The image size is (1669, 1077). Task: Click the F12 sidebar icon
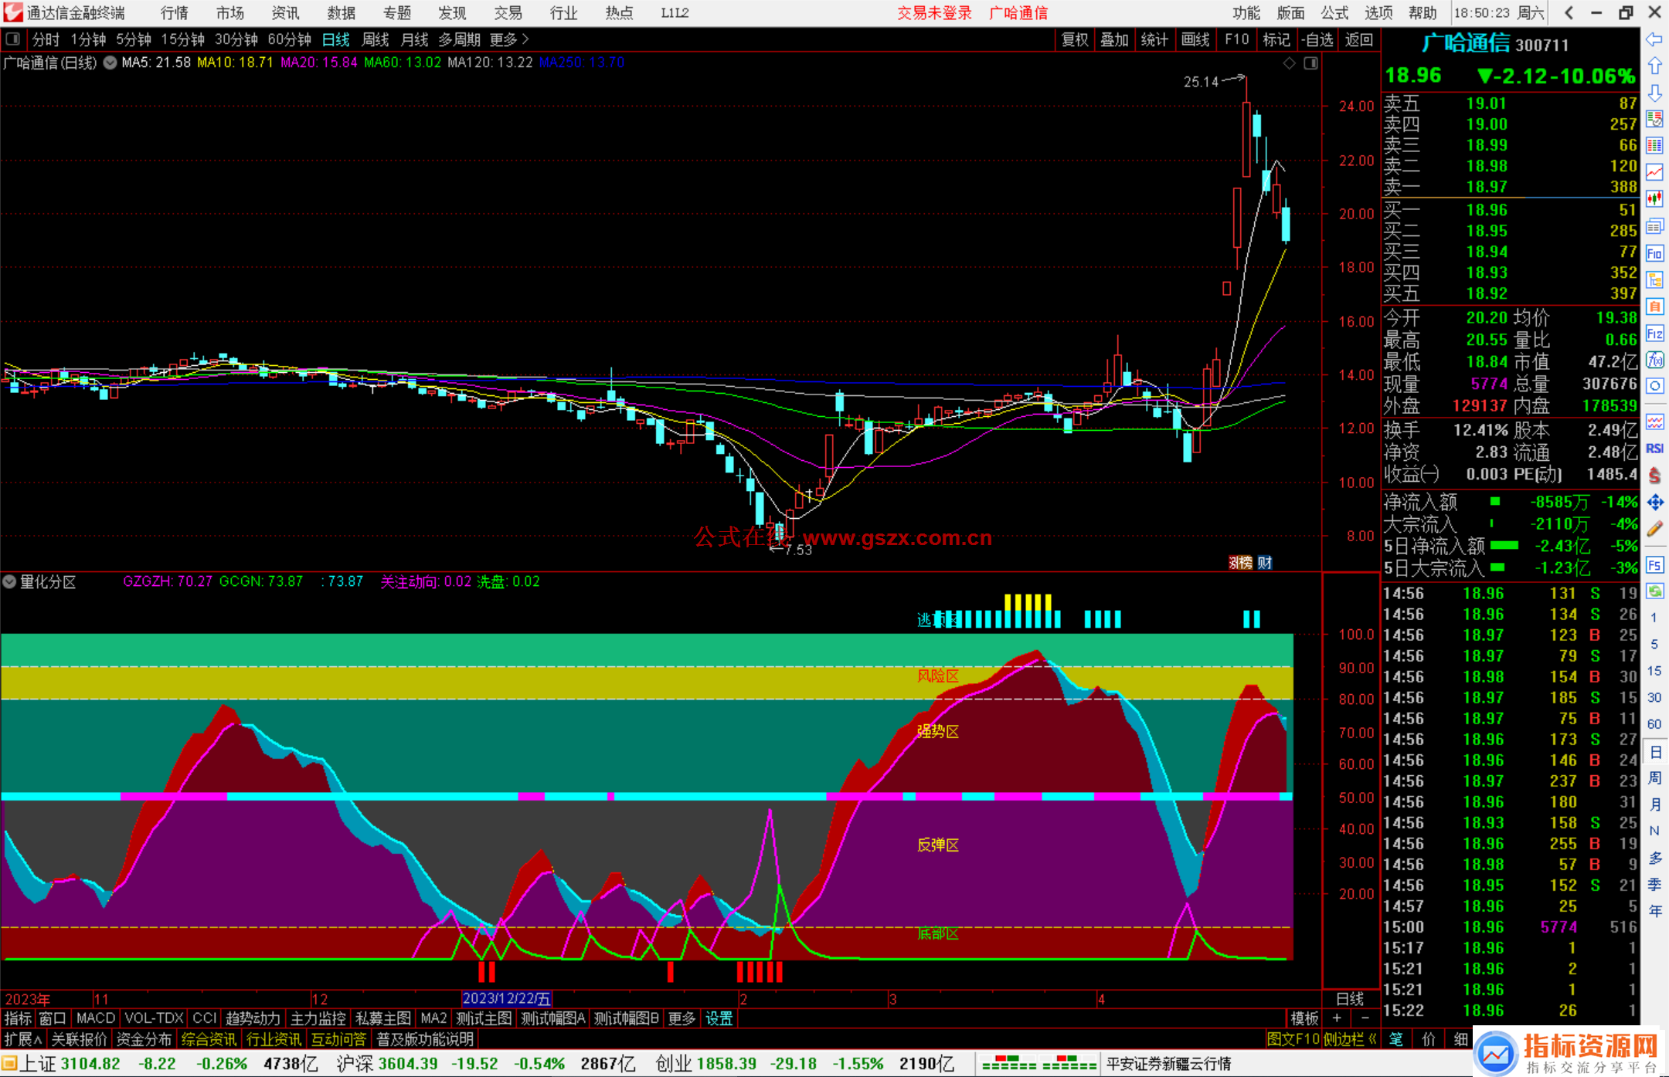(x=1654, y=334)
